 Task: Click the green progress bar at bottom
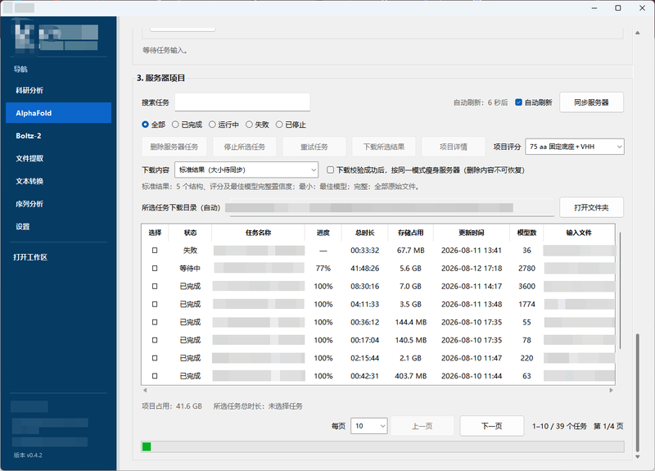pos(147,446)
